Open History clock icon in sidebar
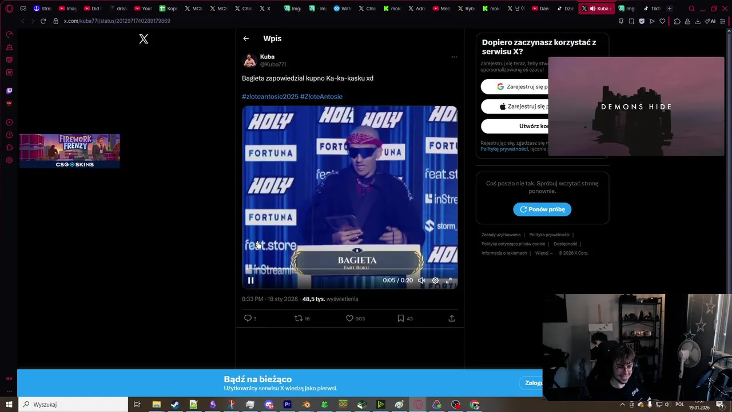The width and height of the screenshot is (732, 412). pyautogui.click(x=9, y=135)
